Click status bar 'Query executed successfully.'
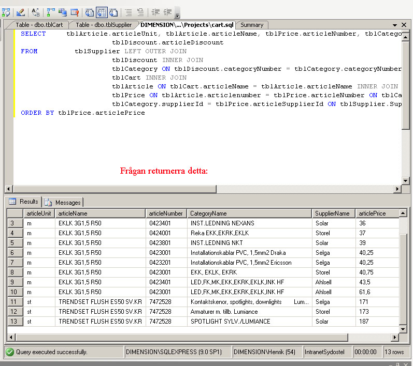413x366 pixels. pos(52,352)
